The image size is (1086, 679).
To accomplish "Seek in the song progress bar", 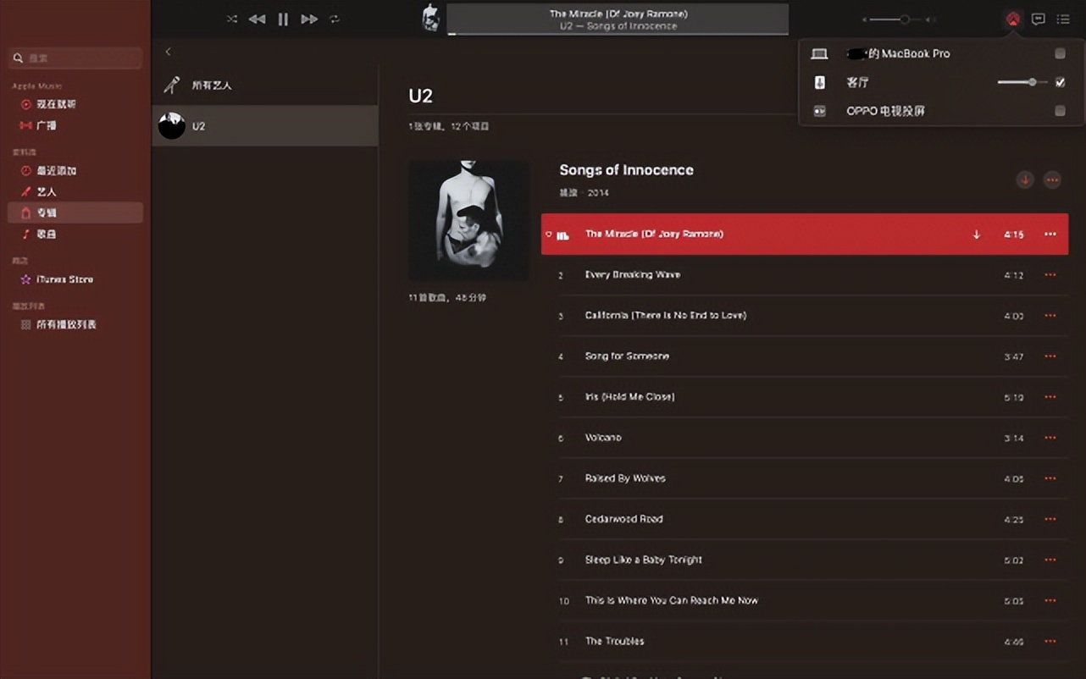I will tap(618, 35).
